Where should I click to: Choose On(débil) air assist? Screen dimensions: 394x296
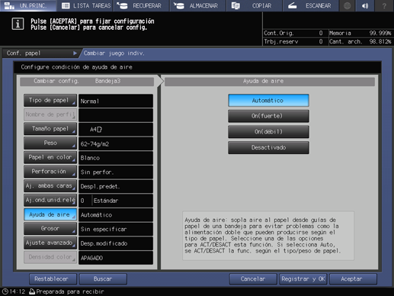268,132
